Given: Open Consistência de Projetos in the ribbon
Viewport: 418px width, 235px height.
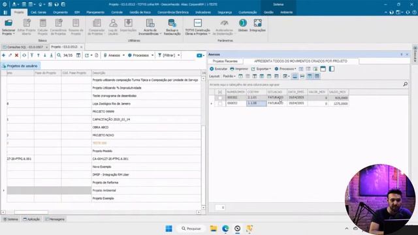Looking at the screenshot, I should (58, 27).
